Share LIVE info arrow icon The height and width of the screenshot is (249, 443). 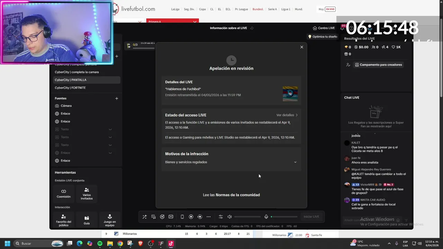click(252, 28)
